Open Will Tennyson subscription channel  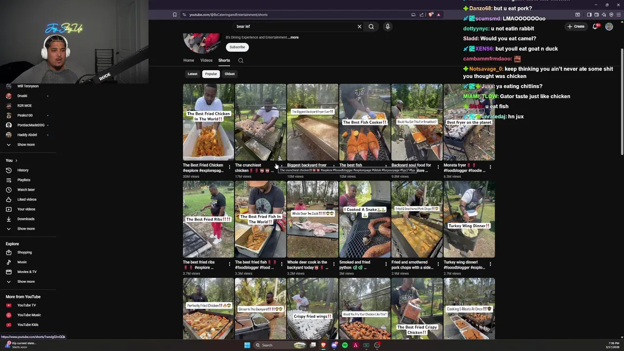click(27, 86)
